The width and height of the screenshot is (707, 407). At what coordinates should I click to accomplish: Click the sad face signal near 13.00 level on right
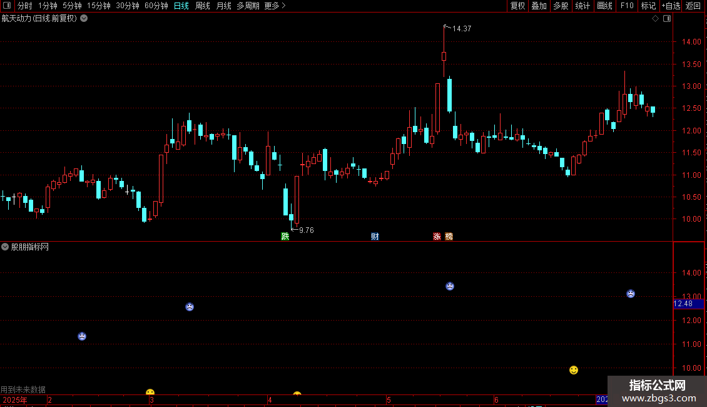630,294
